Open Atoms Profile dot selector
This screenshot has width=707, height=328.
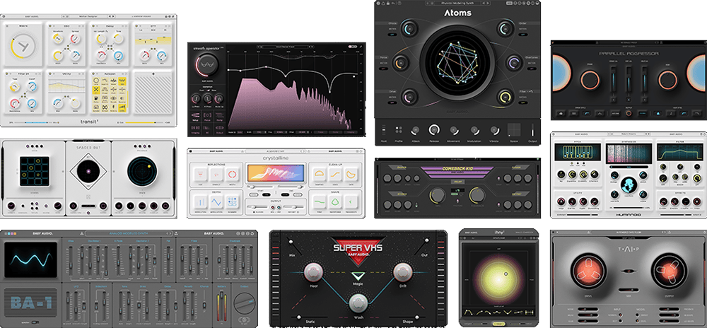click(x=399, y=130)
